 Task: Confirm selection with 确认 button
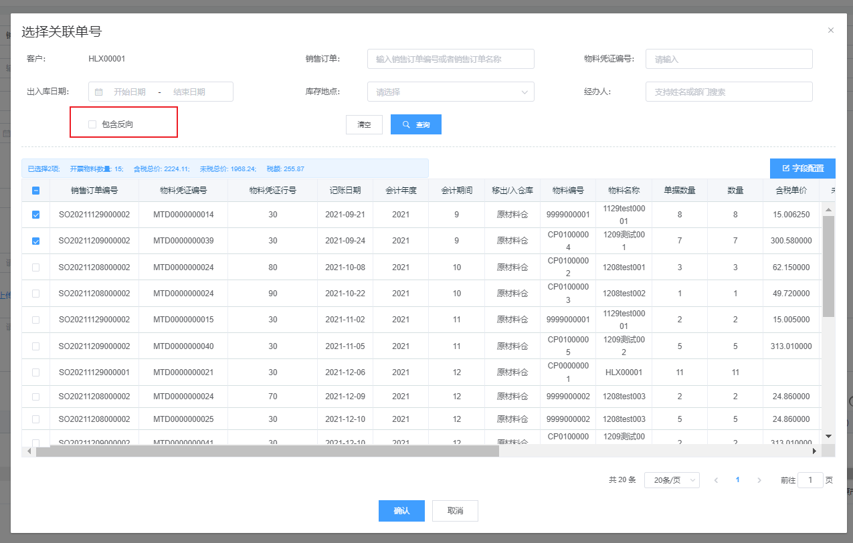coord(401,511)
